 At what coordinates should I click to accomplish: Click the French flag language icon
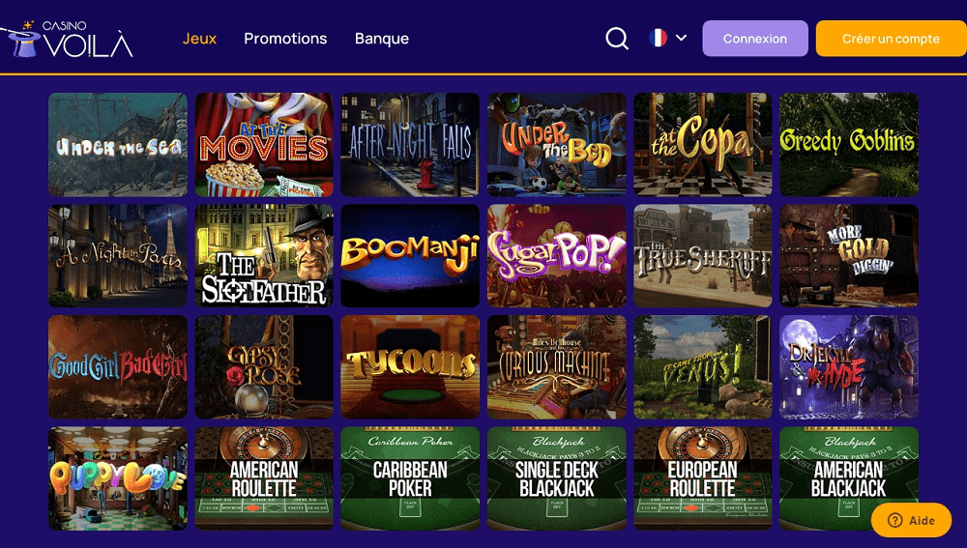[x=658, y=39]
